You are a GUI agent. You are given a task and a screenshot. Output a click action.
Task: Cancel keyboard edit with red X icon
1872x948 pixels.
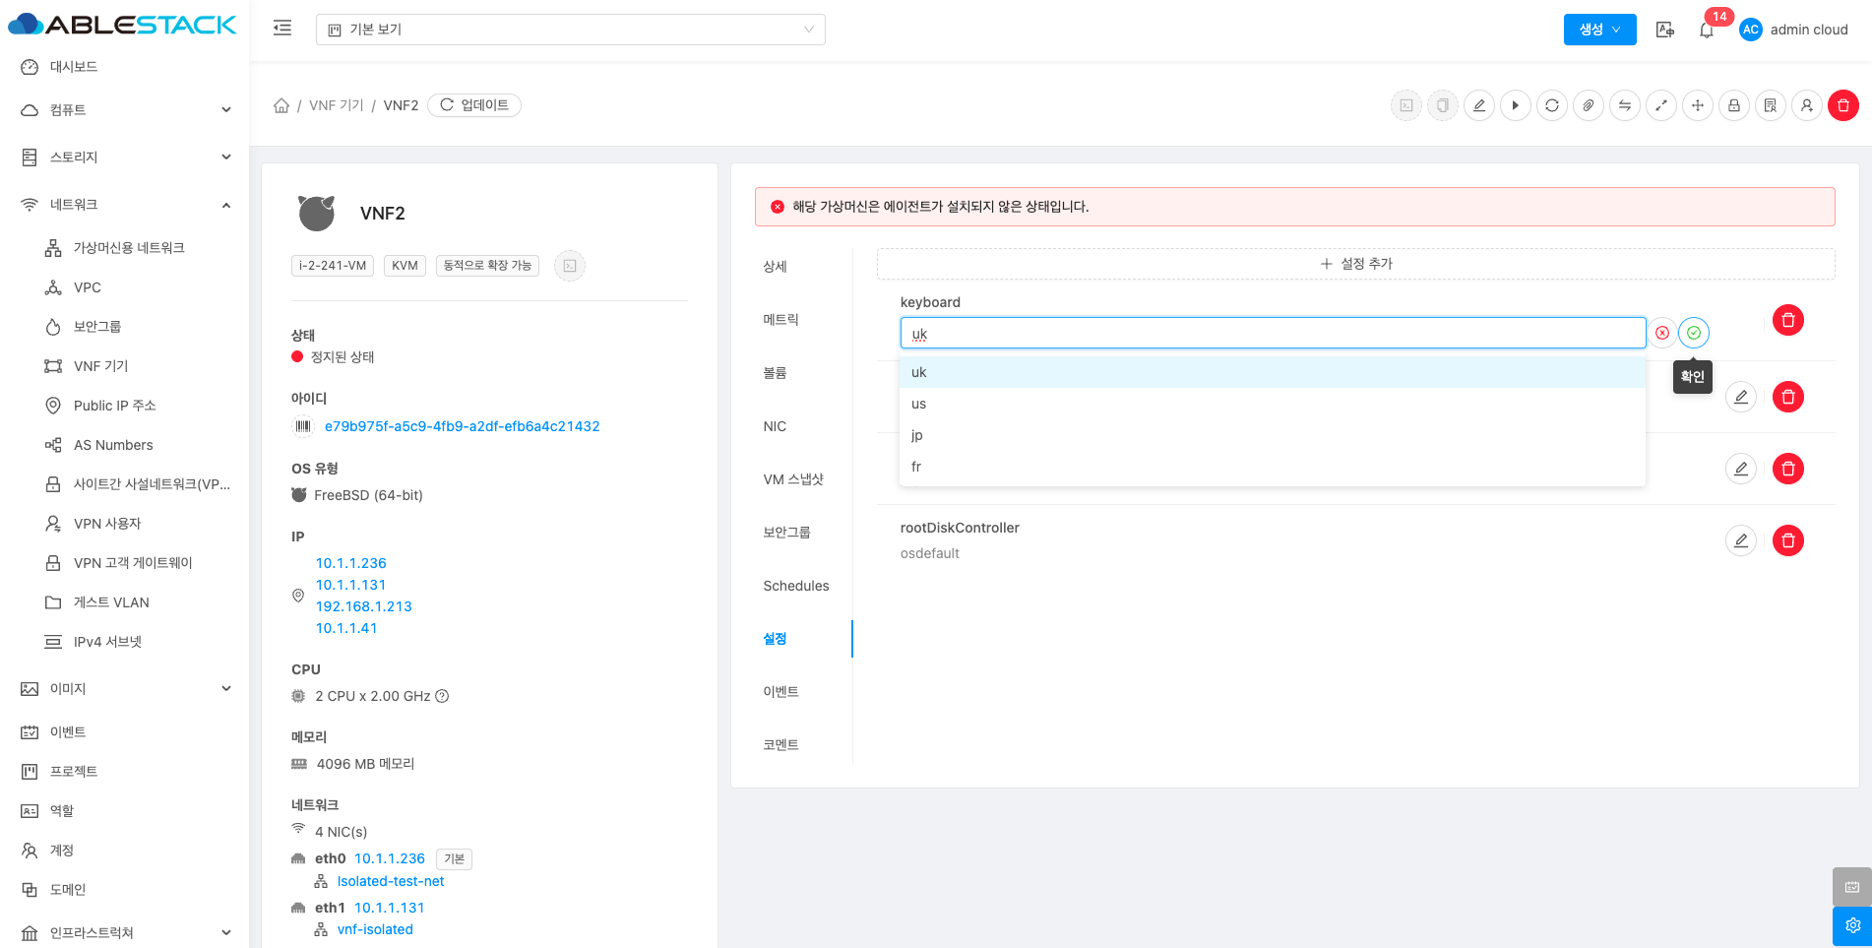[1661, 333]
